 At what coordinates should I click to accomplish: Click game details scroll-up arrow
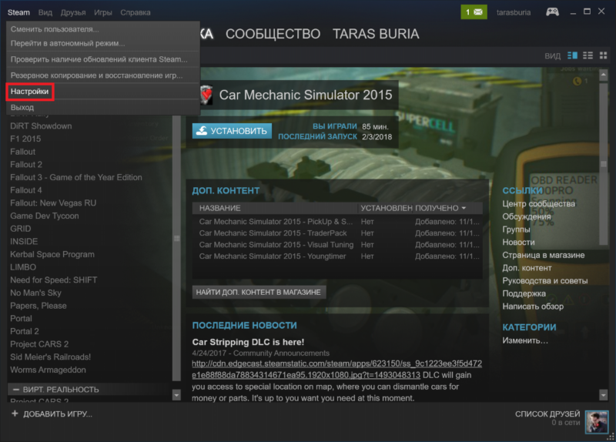click(x=604, y=75)
